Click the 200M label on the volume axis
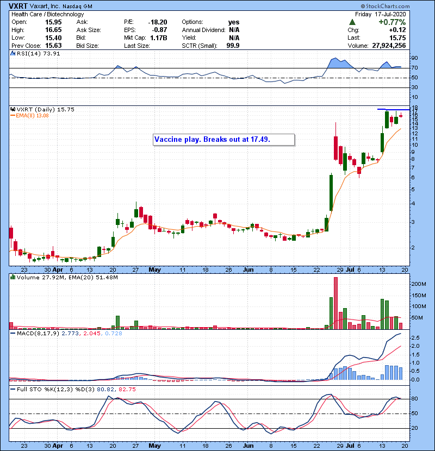Image resolution: width=435 pixels, height=451 pixels. click(x=419, y=284)
